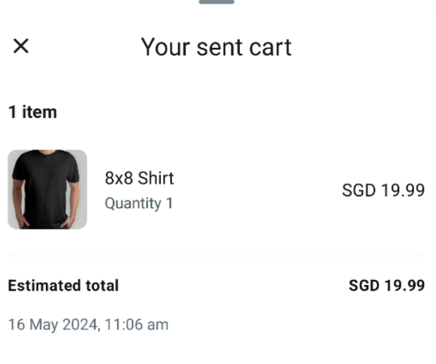Open the black shirt product thumbnail
This screenshot has width=436, height=364.
(47, 189)
